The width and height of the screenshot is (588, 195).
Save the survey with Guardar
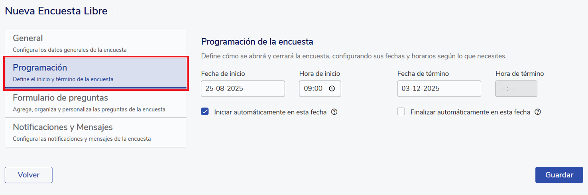tap(559, 175)
